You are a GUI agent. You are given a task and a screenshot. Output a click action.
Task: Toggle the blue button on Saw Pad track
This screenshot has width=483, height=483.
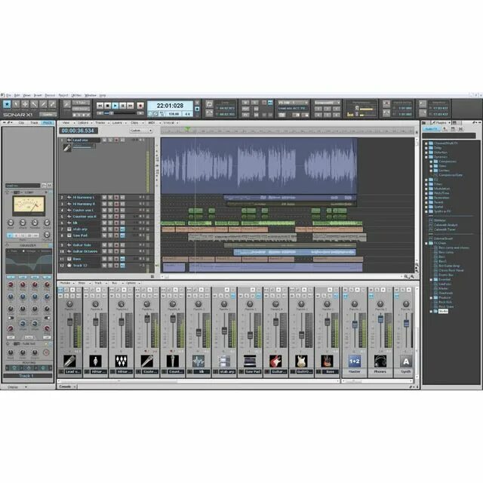[x=122, y=235]
